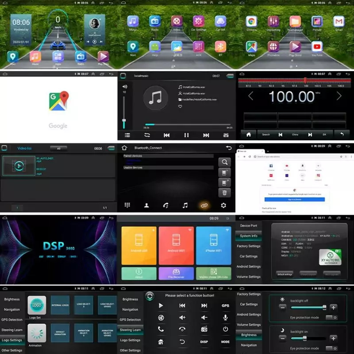Open the Help Android robot icon
Image resolution: width=354 pixels, height=354 pixels.
point(155,47)
